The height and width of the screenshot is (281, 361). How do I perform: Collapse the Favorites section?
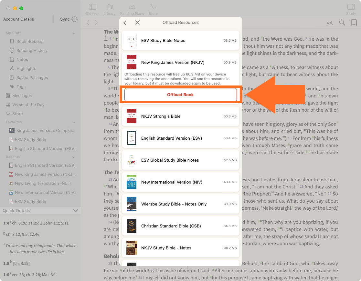click(x=73, y=122)
